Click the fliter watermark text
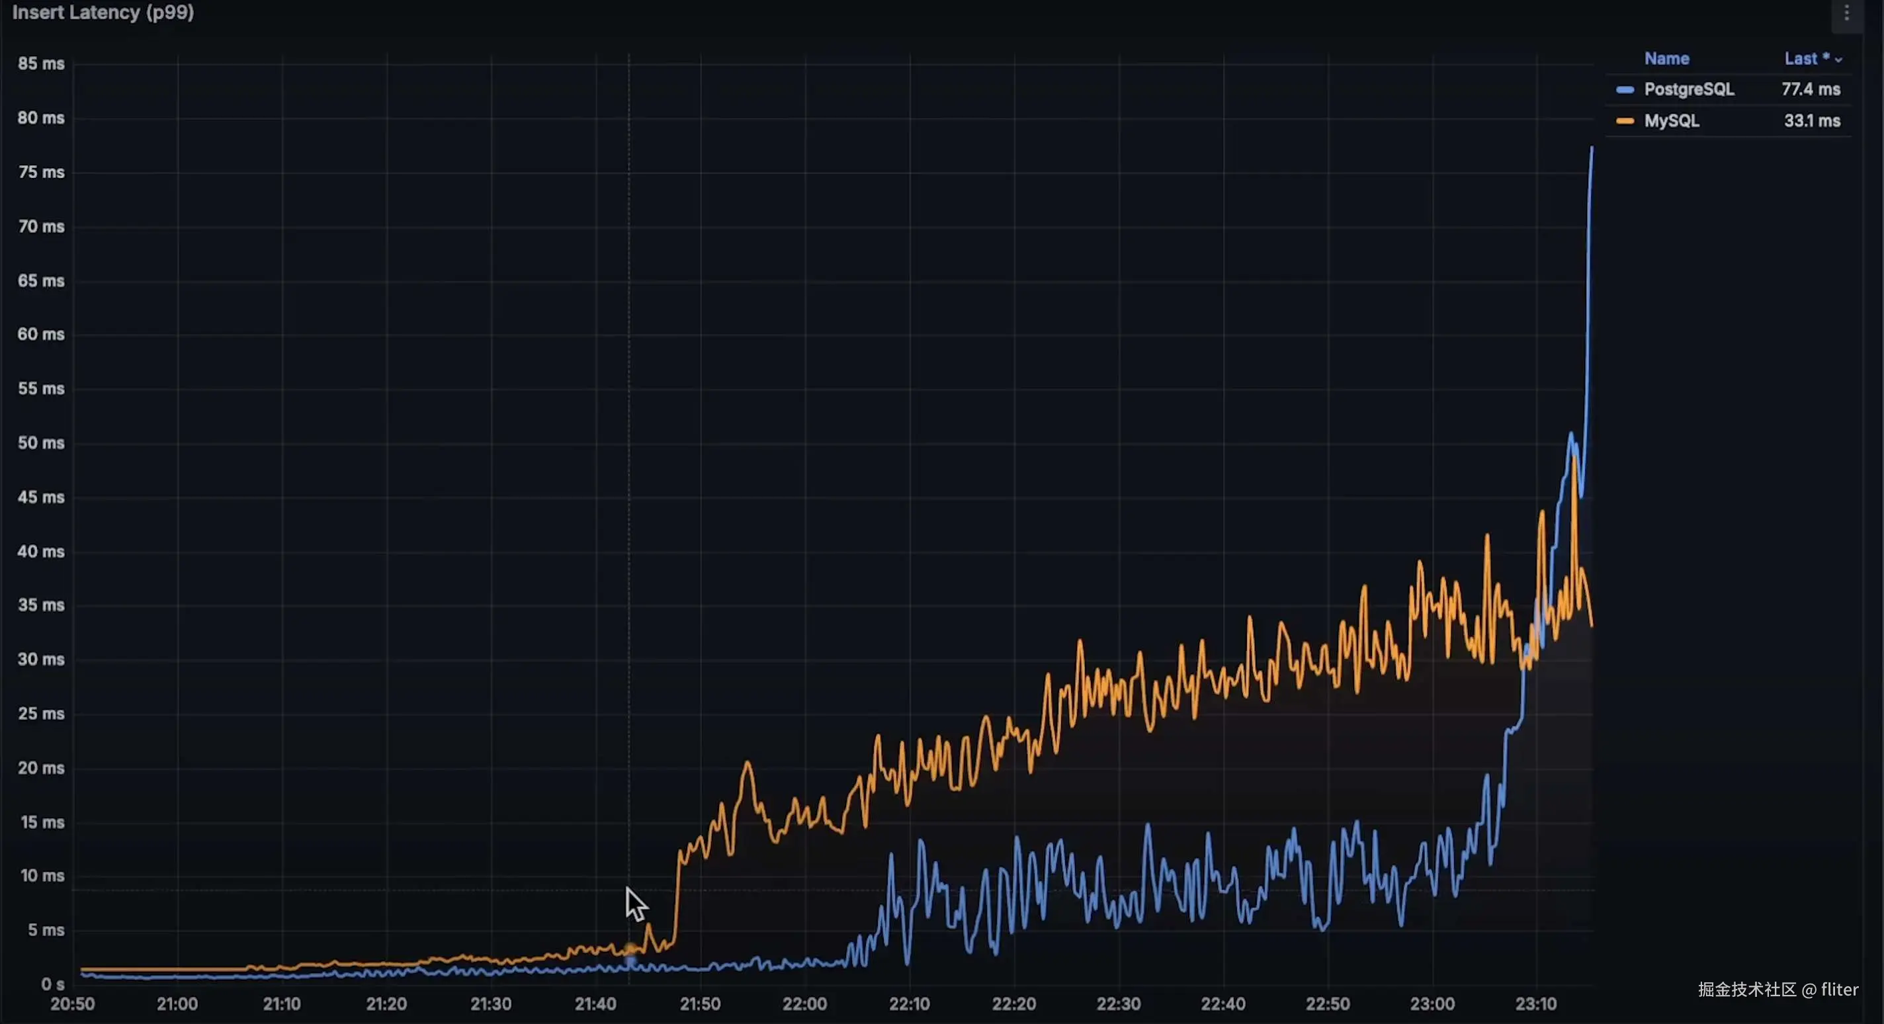This screenshot has height=1024, width=1884. point(1838,990)
